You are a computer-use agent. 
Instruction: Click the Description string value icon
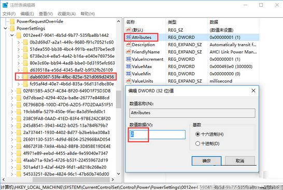(x=129, y=45)
